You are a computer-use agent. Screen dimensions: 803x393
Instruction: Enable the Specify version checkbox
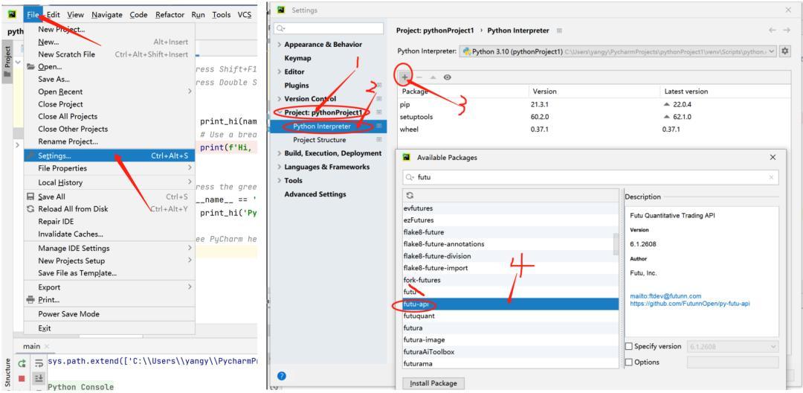[630, 347]
